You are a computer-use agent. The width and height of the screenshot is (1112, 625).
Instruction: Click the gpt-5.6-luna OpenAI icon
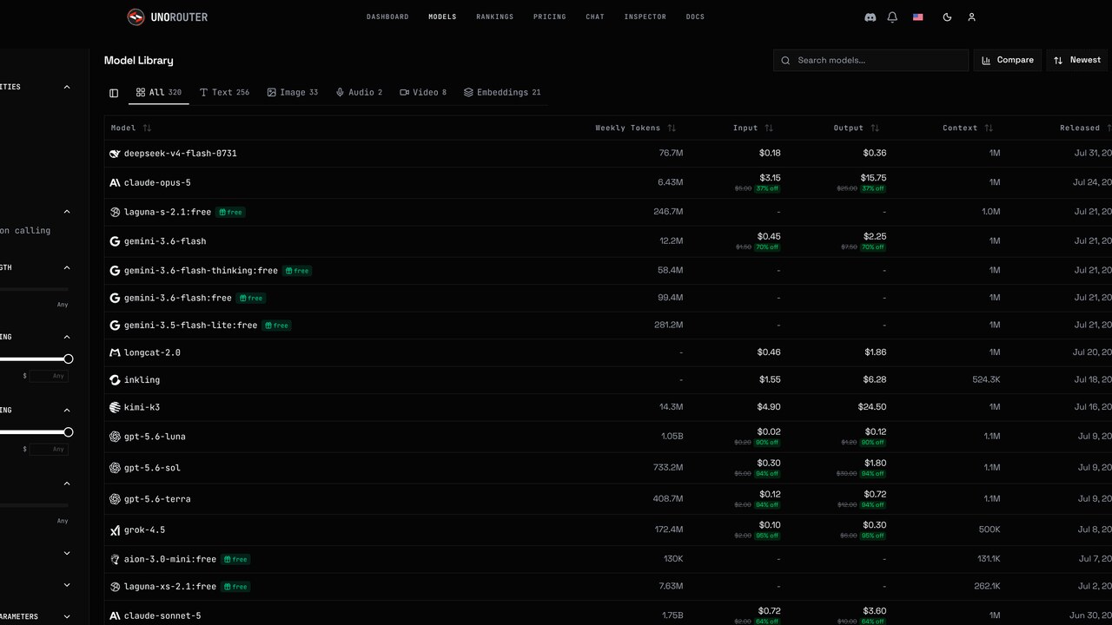(x=115, y=437)
